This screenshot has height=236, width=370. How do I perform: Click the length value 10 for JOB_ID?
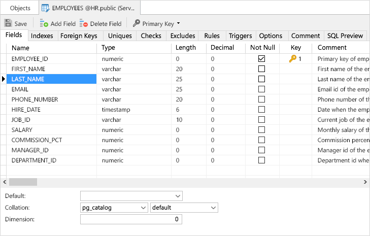point(179,120)
